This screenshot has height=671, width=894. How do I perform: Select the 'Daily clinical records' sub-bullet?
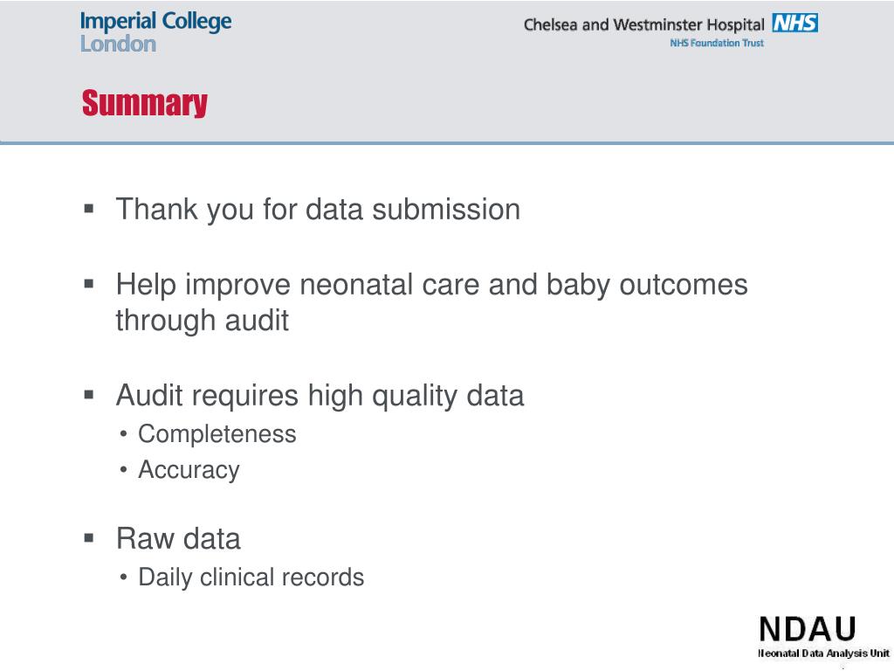(251, 578)
